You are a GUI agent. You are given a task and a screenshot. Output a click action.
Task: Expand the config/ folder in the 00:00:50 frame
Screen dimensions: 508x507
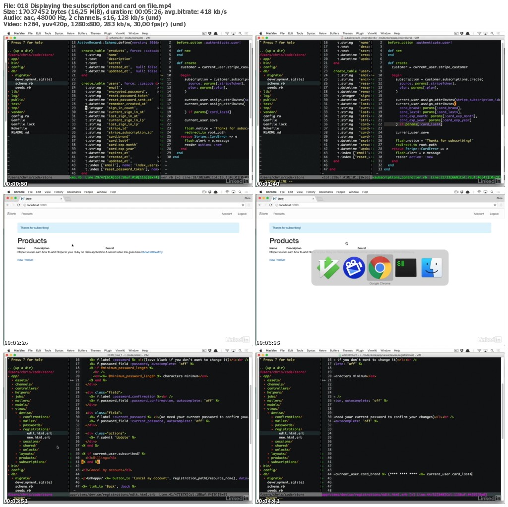(17, 67)
